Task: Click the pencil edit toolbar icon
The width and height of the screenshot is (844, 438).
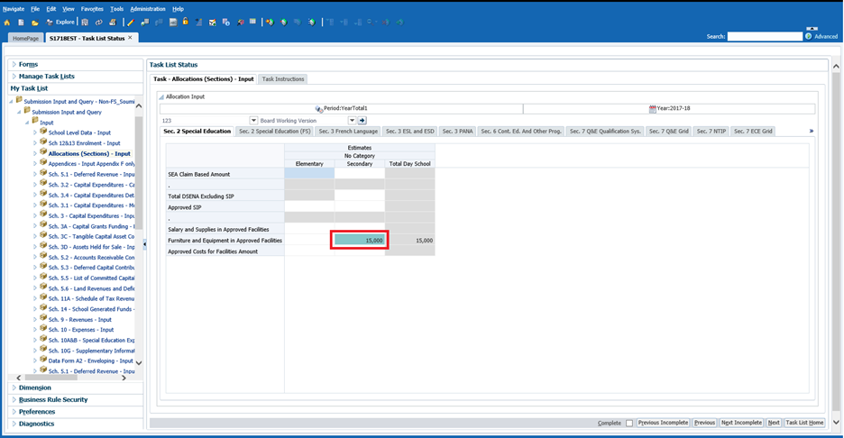Action: [132, 23]
